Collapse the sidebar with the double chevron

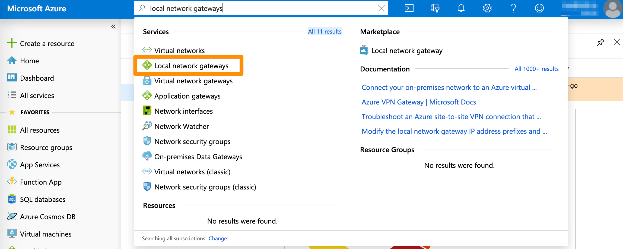[x=113, y=26]
